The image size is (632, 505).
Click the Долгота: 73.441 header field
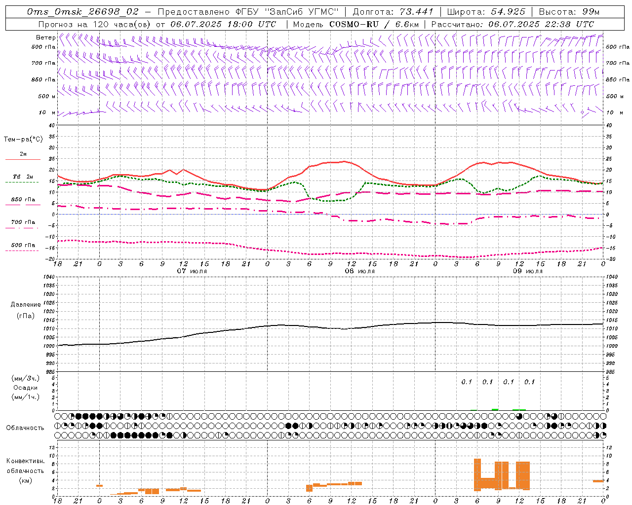pyautogui.click(x=393, y=12)
